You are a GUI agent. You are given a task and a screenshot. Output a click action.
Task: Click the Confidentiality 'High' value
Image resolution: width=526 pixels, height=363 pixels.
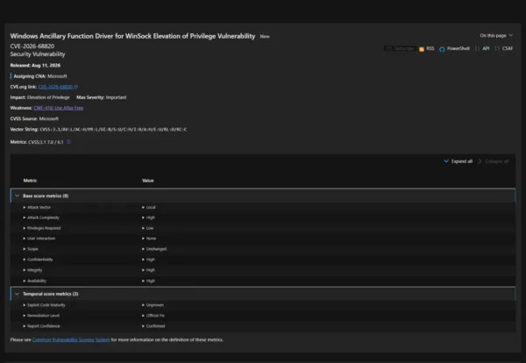pos(150,260)
